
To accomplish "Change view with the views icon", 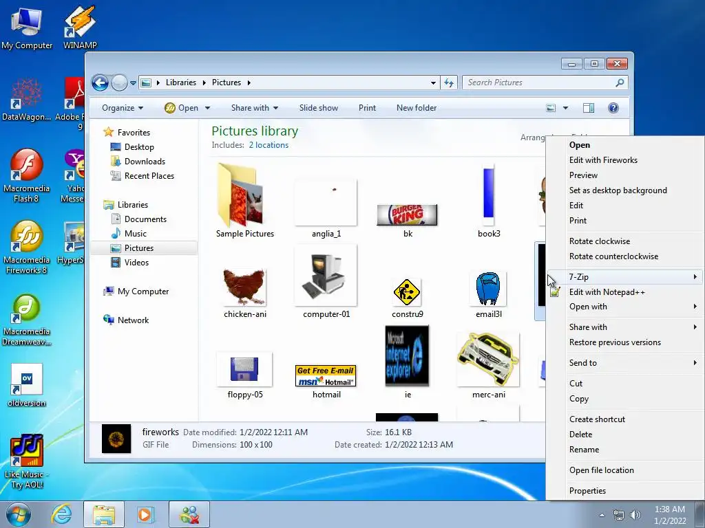I will click(x=551, y=108).
